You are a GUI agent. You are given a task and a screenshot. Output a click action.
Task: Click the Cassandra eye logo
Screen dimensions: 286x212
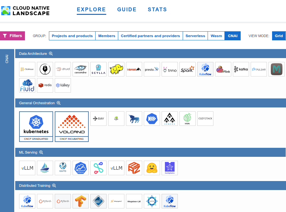click(81, 69)
